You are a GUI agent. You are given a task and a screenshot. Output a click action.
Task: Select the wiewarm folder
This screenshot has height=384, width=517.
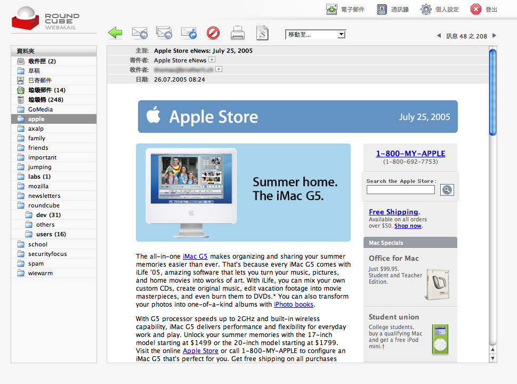pos(54,273)
